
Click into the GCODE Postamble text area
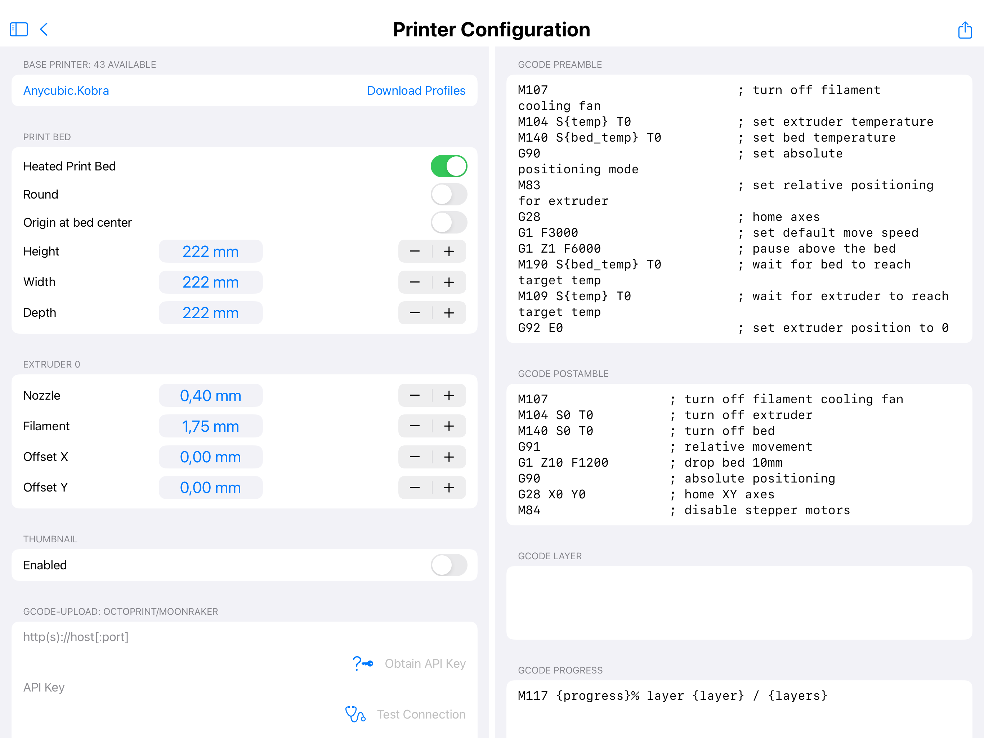[x=739, y=454]
